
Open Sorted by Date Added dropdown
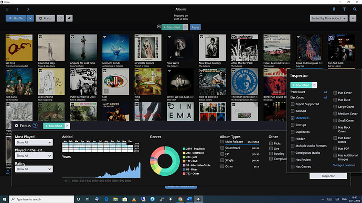[328, 18]
